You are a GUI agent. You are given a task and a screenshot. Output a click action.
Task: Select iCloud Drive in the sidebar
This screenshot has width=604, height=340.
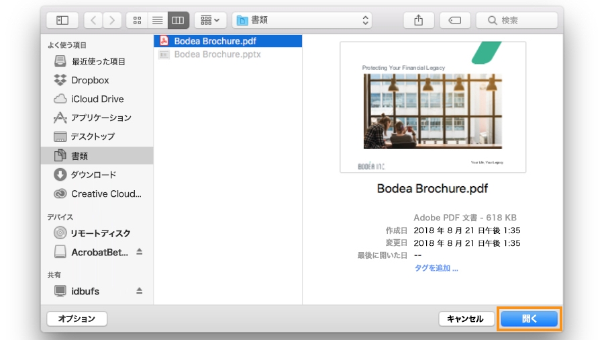click(x=97, y=99)
